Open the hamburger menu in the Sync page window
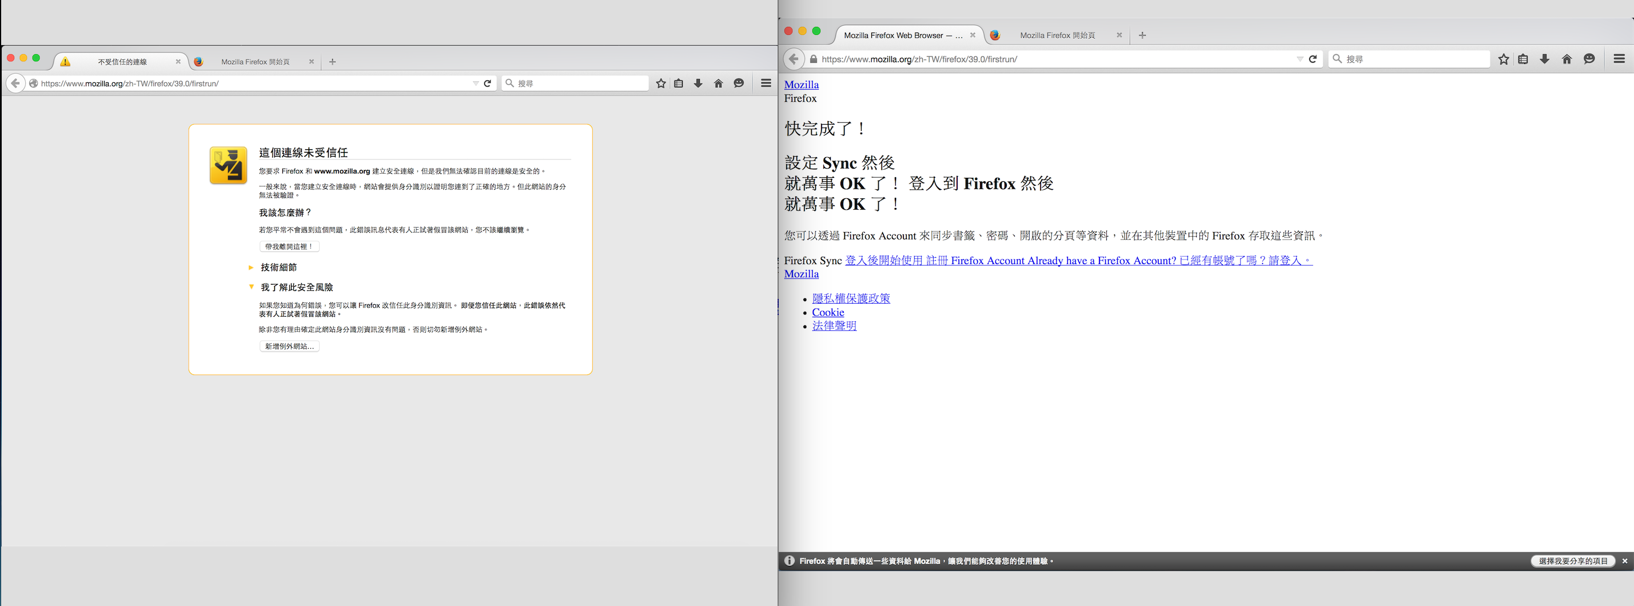The width and height of the screenshot is (1634, 606). pyautogui.click(x=1619, y=59)
